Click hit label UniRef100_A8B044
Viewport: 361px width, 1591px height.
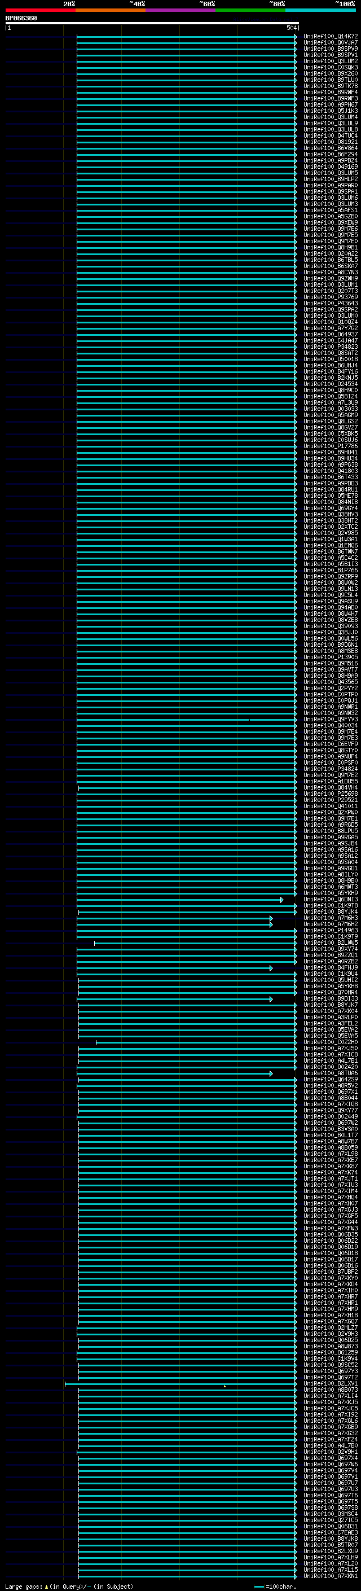(x=331, y=1098)
